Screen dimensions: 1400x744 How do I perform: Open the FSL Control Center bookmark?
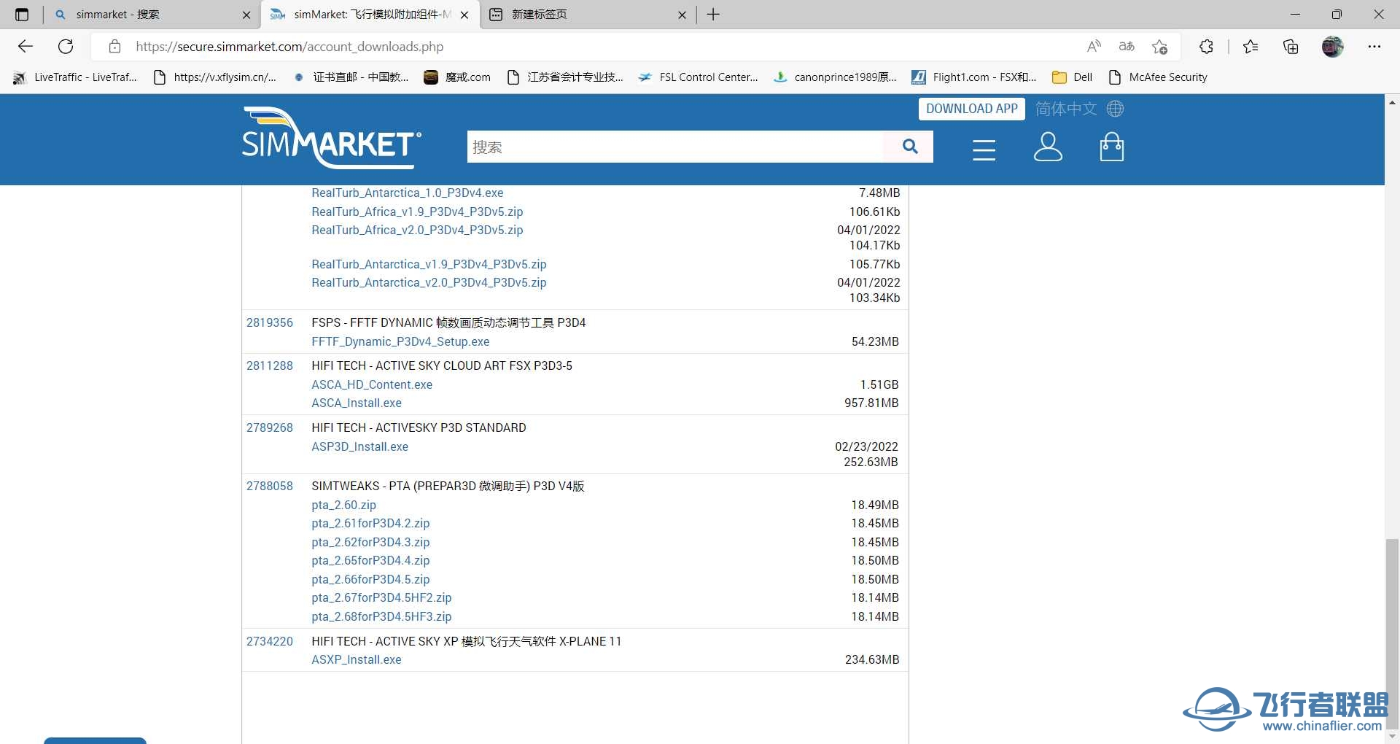point(698,77)
